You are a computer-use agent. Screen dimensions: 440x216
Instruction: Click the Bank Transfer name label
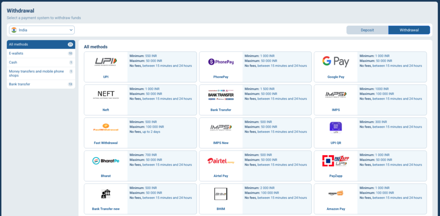pyautogui.click(x=221, y=110)
